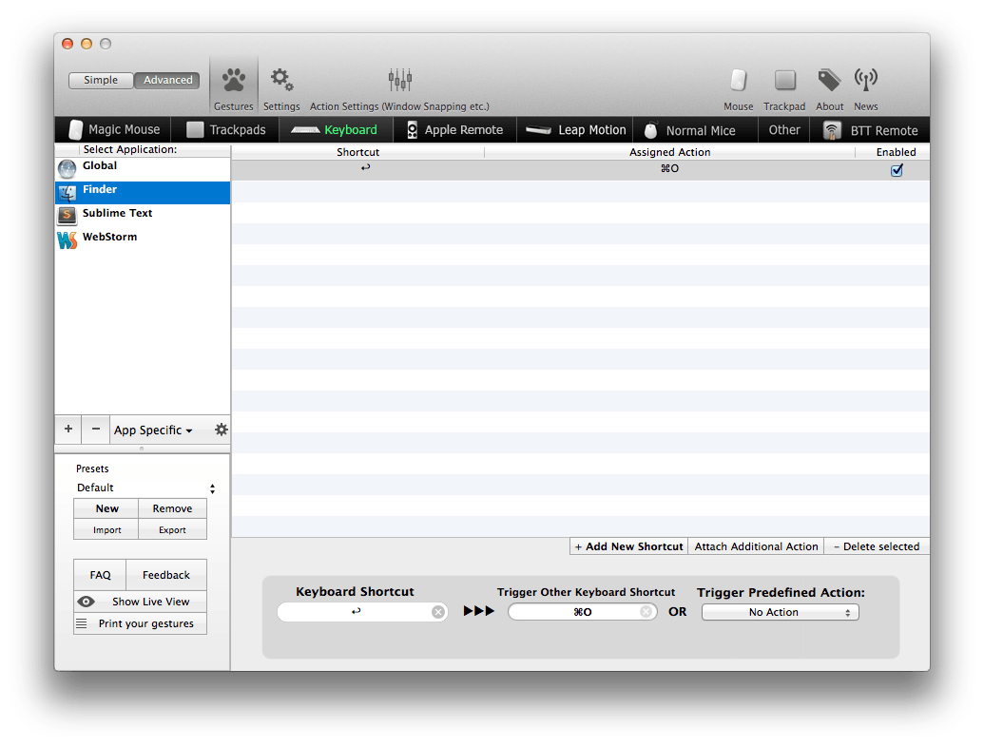Click the Mouse icon in toolbar

coord(738,81)
